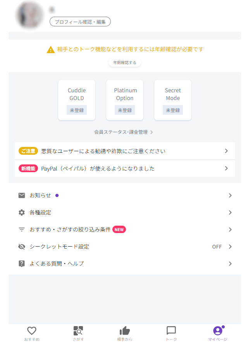Click the 年齢確認する button

point(125,62)
